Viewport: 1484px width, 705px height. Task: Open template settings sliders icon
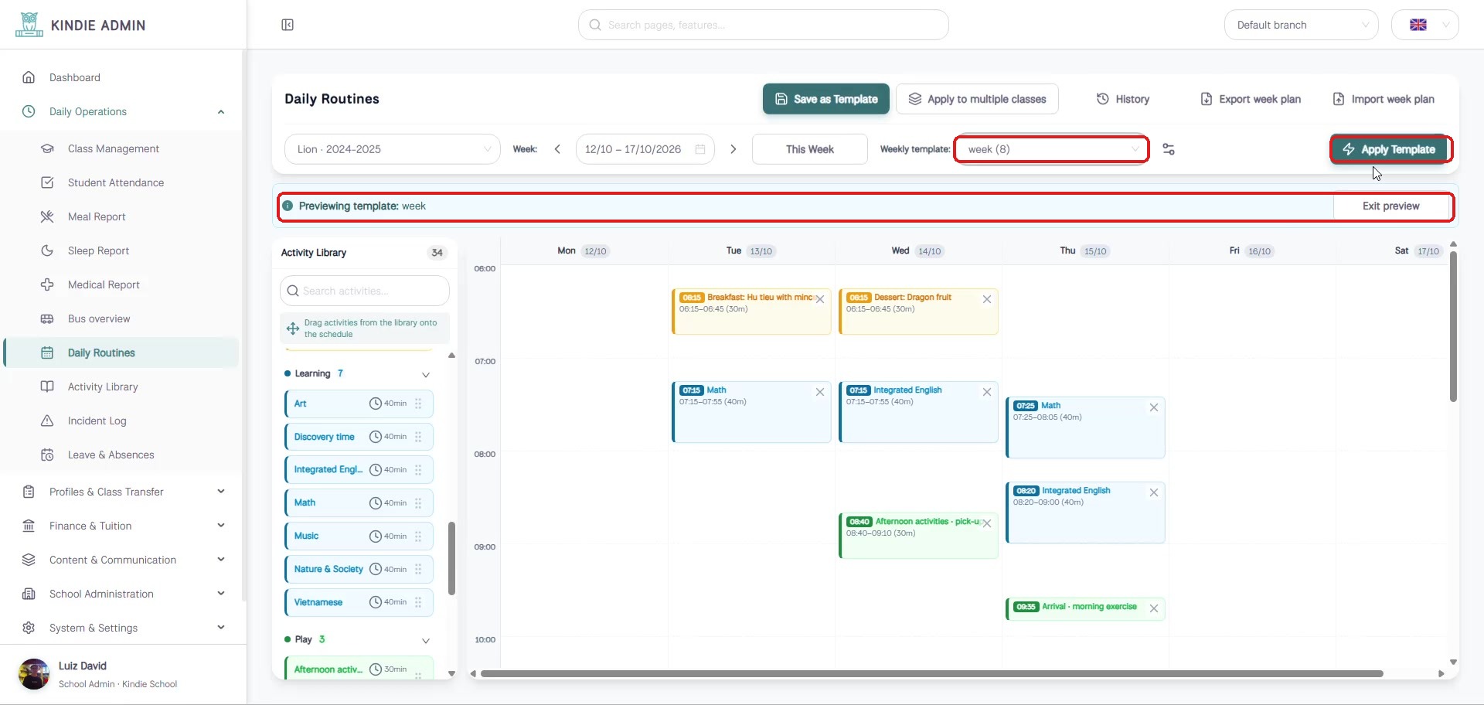[1169, 149]
